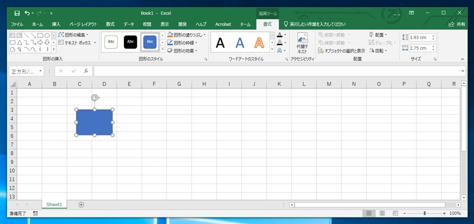Add a new sheet with plus button
Image resolution: width=474 pixels, height=224 pixels.
[x=81, y=204]
